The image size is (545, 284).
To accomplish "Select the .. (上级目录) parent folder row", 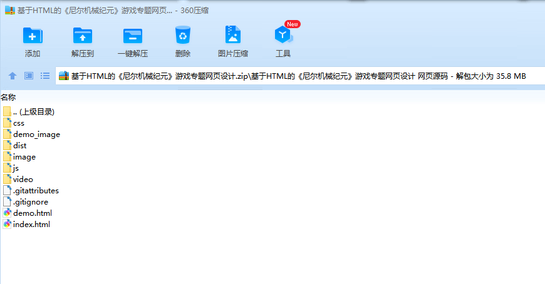I will 29,111.
